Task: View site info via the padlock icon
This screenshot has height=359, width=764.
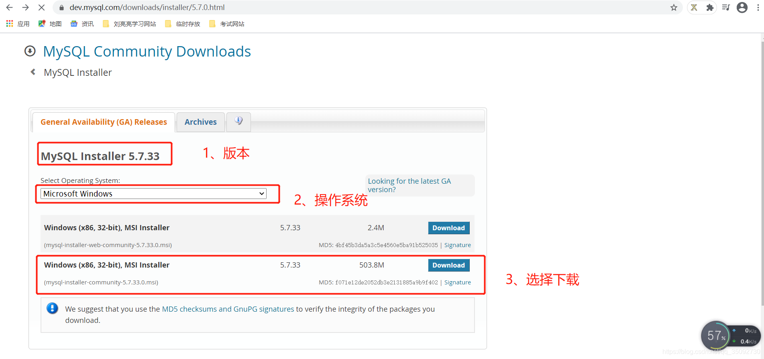Action: pyautogui.click(x=61, y=8)
